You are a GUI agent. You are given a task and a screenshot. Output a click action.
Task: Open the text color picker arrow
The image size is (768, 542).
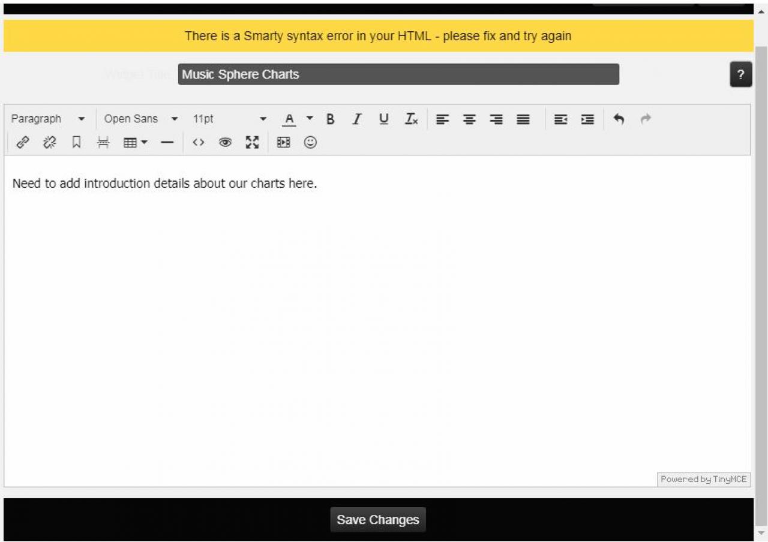point(310,119)
